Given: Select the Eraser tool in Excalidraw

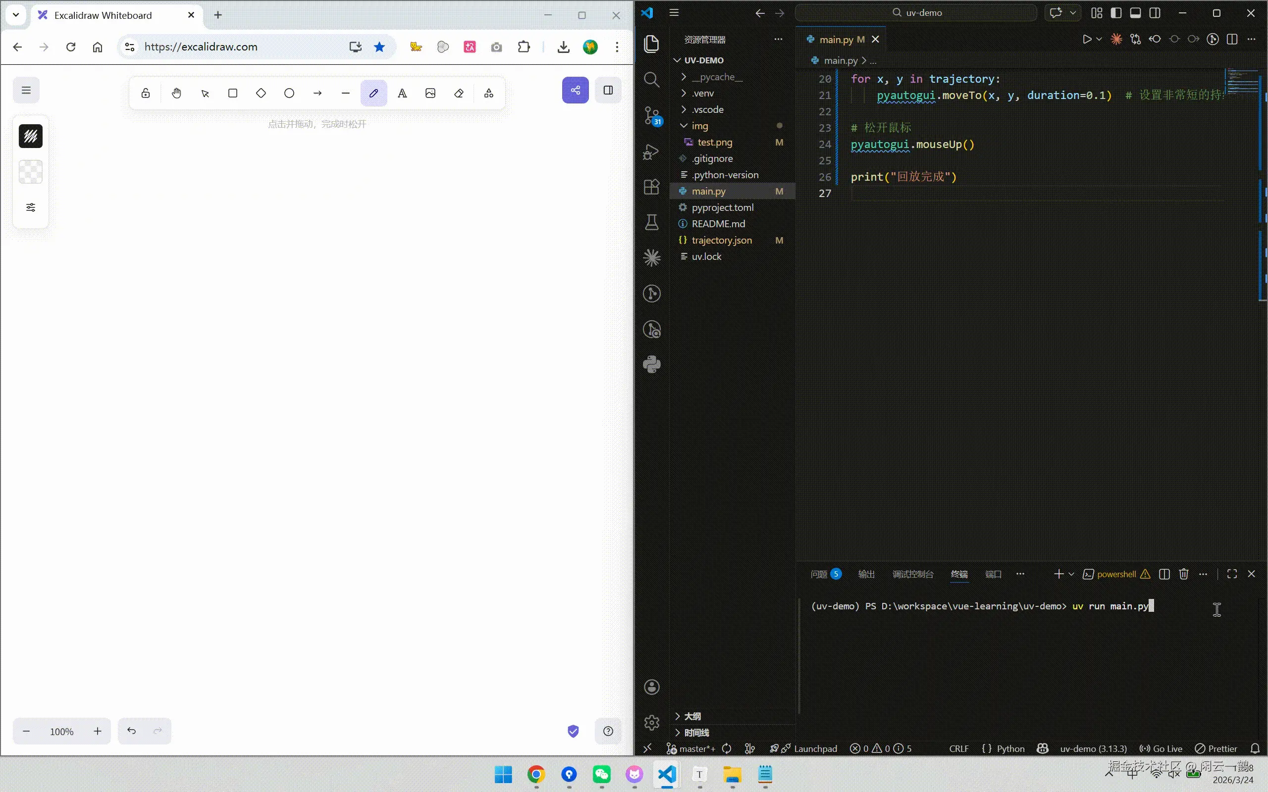Looking at the screenshot, I should [x=459, y=93].
